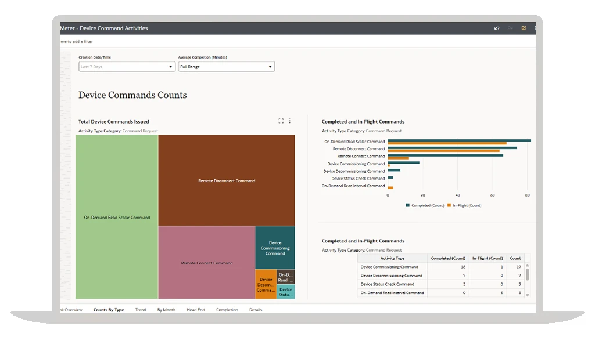
Task: Open the Head End tab
Action: [x=195, y=310]
